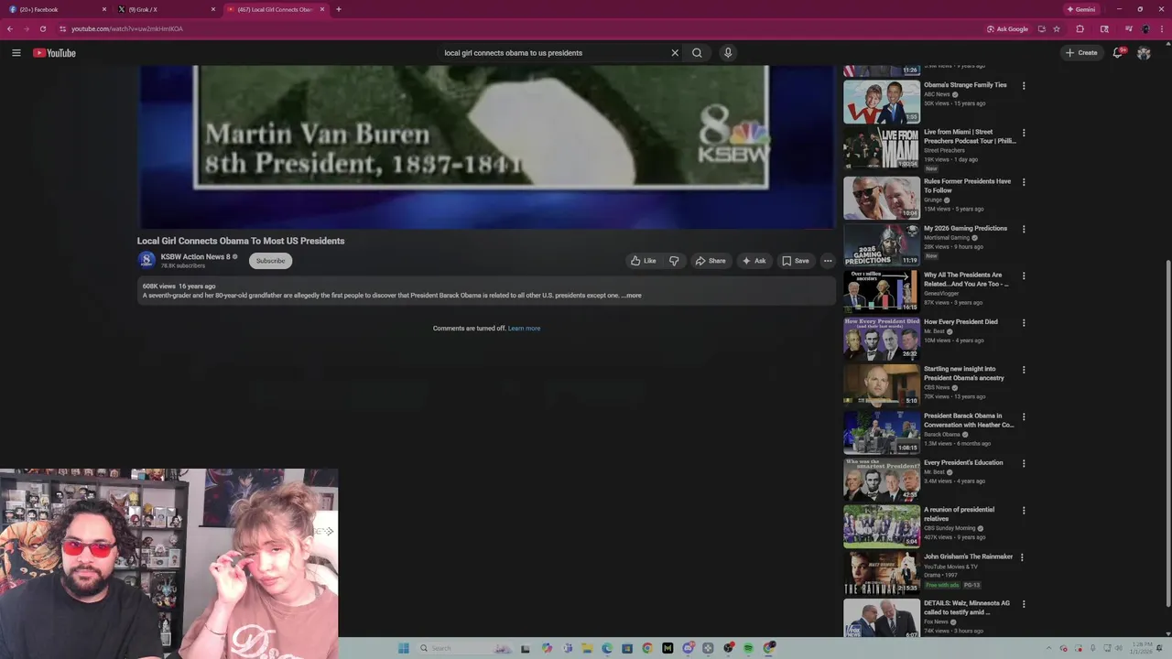Click the video player showing Martin Van Buren
This screenshot has height=659, width=1172.
(486, 146)
